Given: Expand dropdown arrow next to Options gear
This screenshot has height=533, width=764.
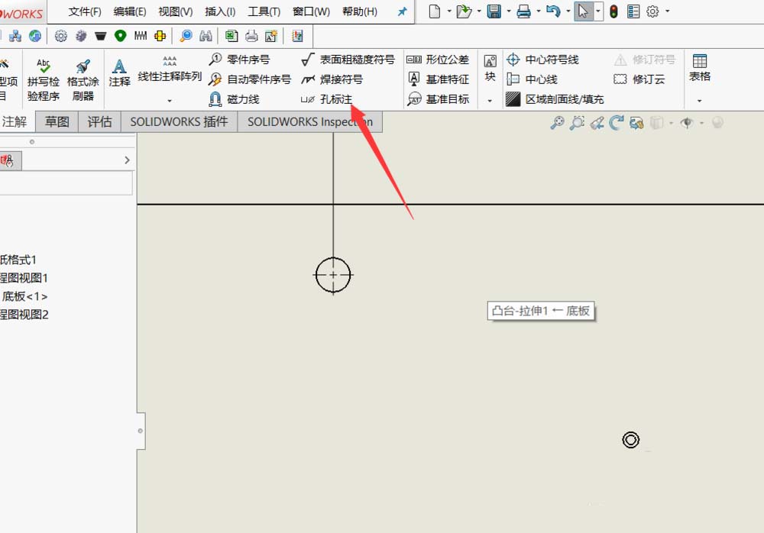Looking at the screenshot, I should point(668,11).
